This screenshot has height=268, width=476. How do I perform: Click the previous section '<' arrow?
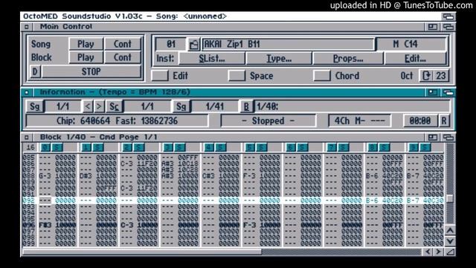point(88,106)
